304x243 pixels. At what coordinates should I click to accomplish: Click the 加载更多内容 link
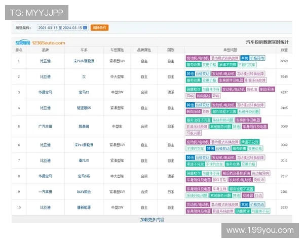click(152, 220)
